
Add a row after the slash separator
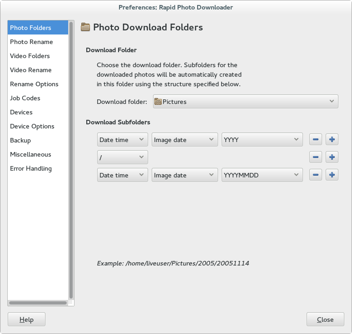point(332,157)
